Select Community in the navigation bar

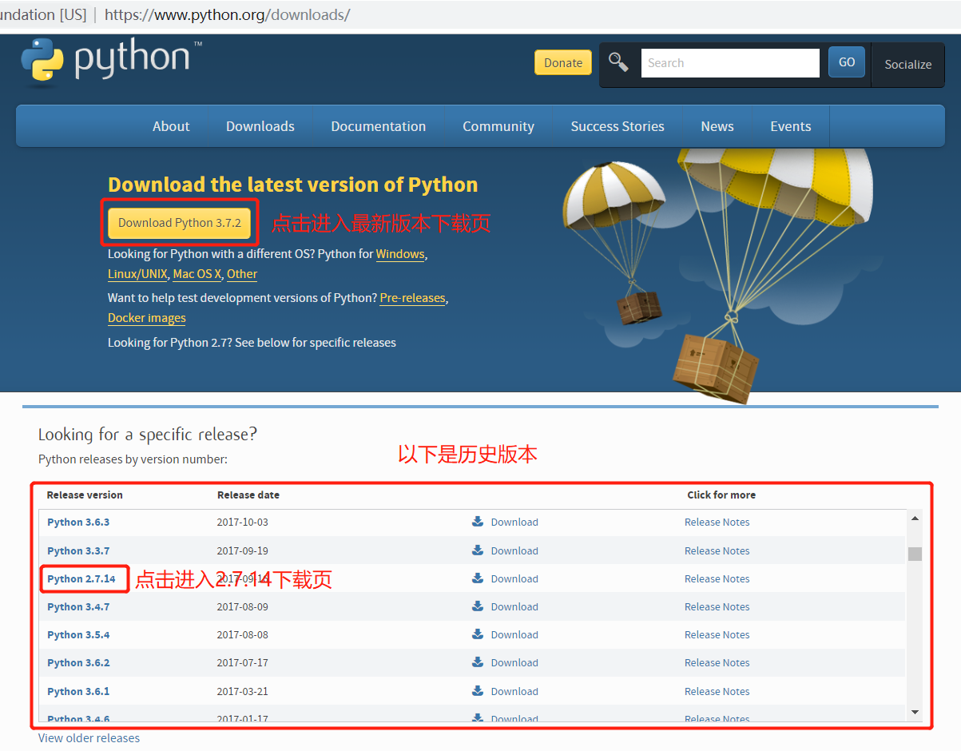[x=498, y=126]
